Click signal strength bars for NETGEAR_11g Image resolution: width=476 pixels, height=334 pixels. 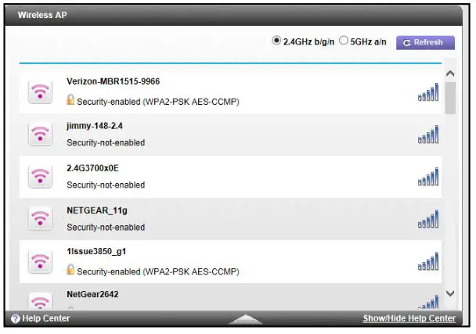click(x=428, y=219)
